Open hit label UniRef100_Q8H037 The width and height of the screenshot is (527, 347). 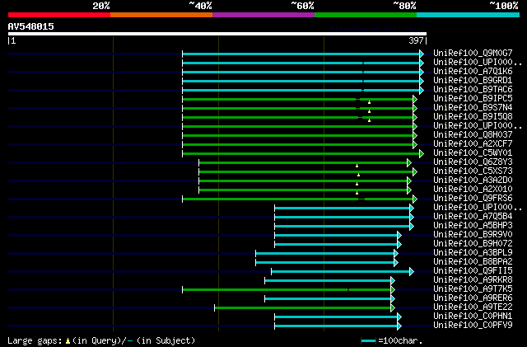[473, 134]
